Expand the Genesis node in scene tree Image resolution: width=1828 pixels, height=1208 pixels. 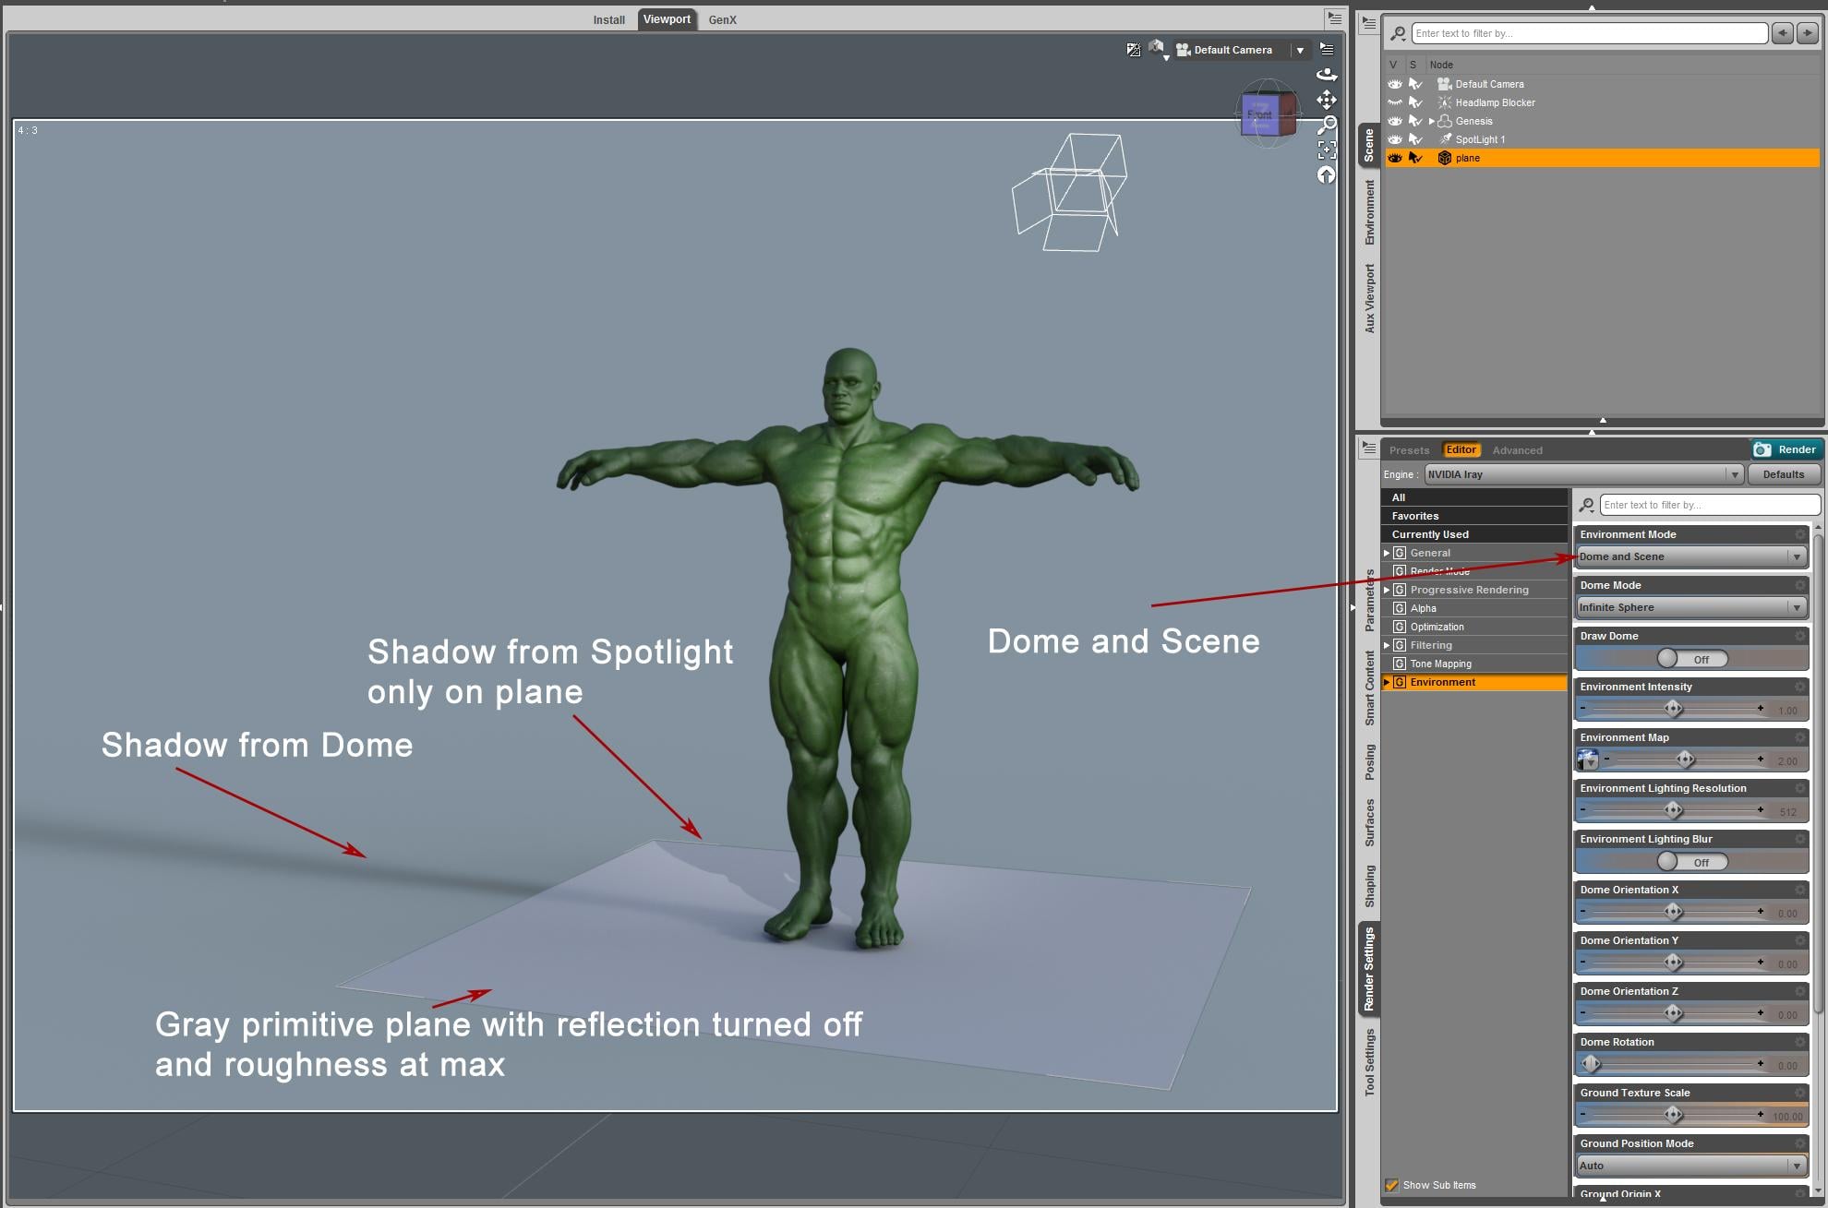(x=1432, y=121)
